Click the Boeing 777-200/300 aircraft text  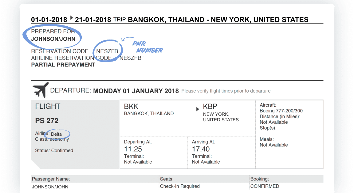click(281, 111)
